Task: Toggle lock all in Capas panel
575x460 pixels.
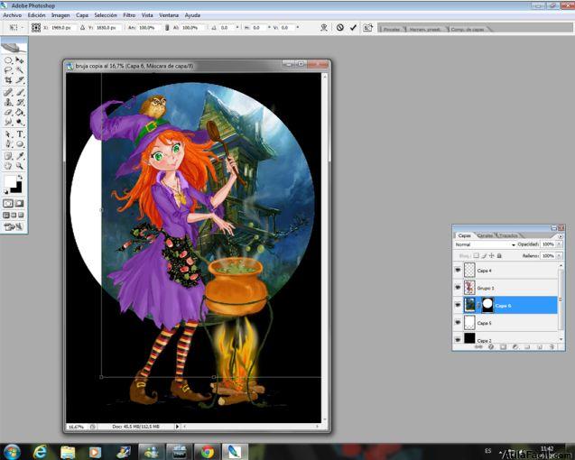Action: pos(499,255)
